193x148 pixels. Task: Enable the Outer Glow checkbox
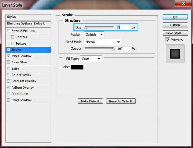(x=9, y=94)
